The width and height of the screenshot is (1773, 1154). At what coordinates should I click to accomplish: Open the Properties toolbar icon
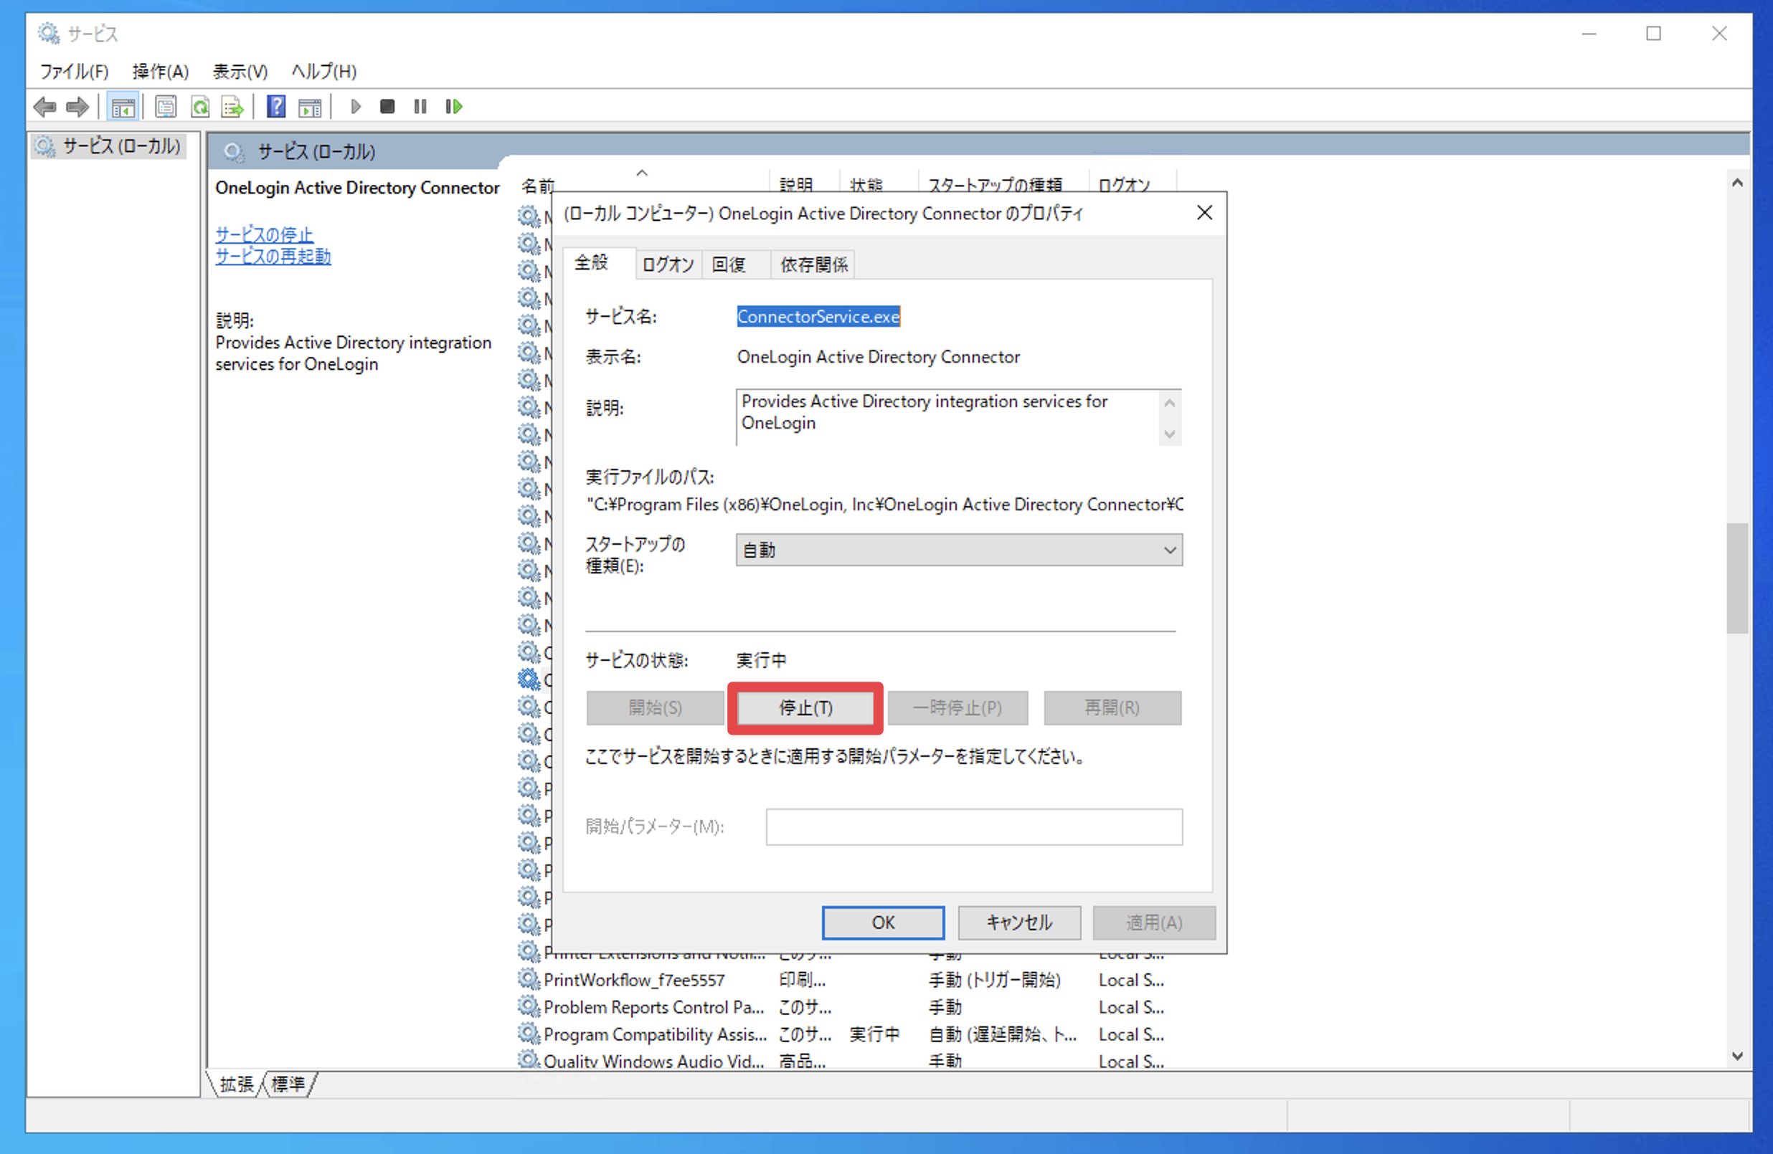(x=166, y=108)
